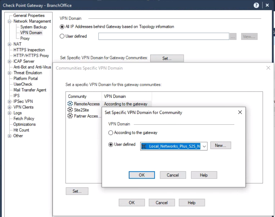Expand the IPSec VPN tree node
The height and width of the screenshot is (217, 275).
(9, 101)
